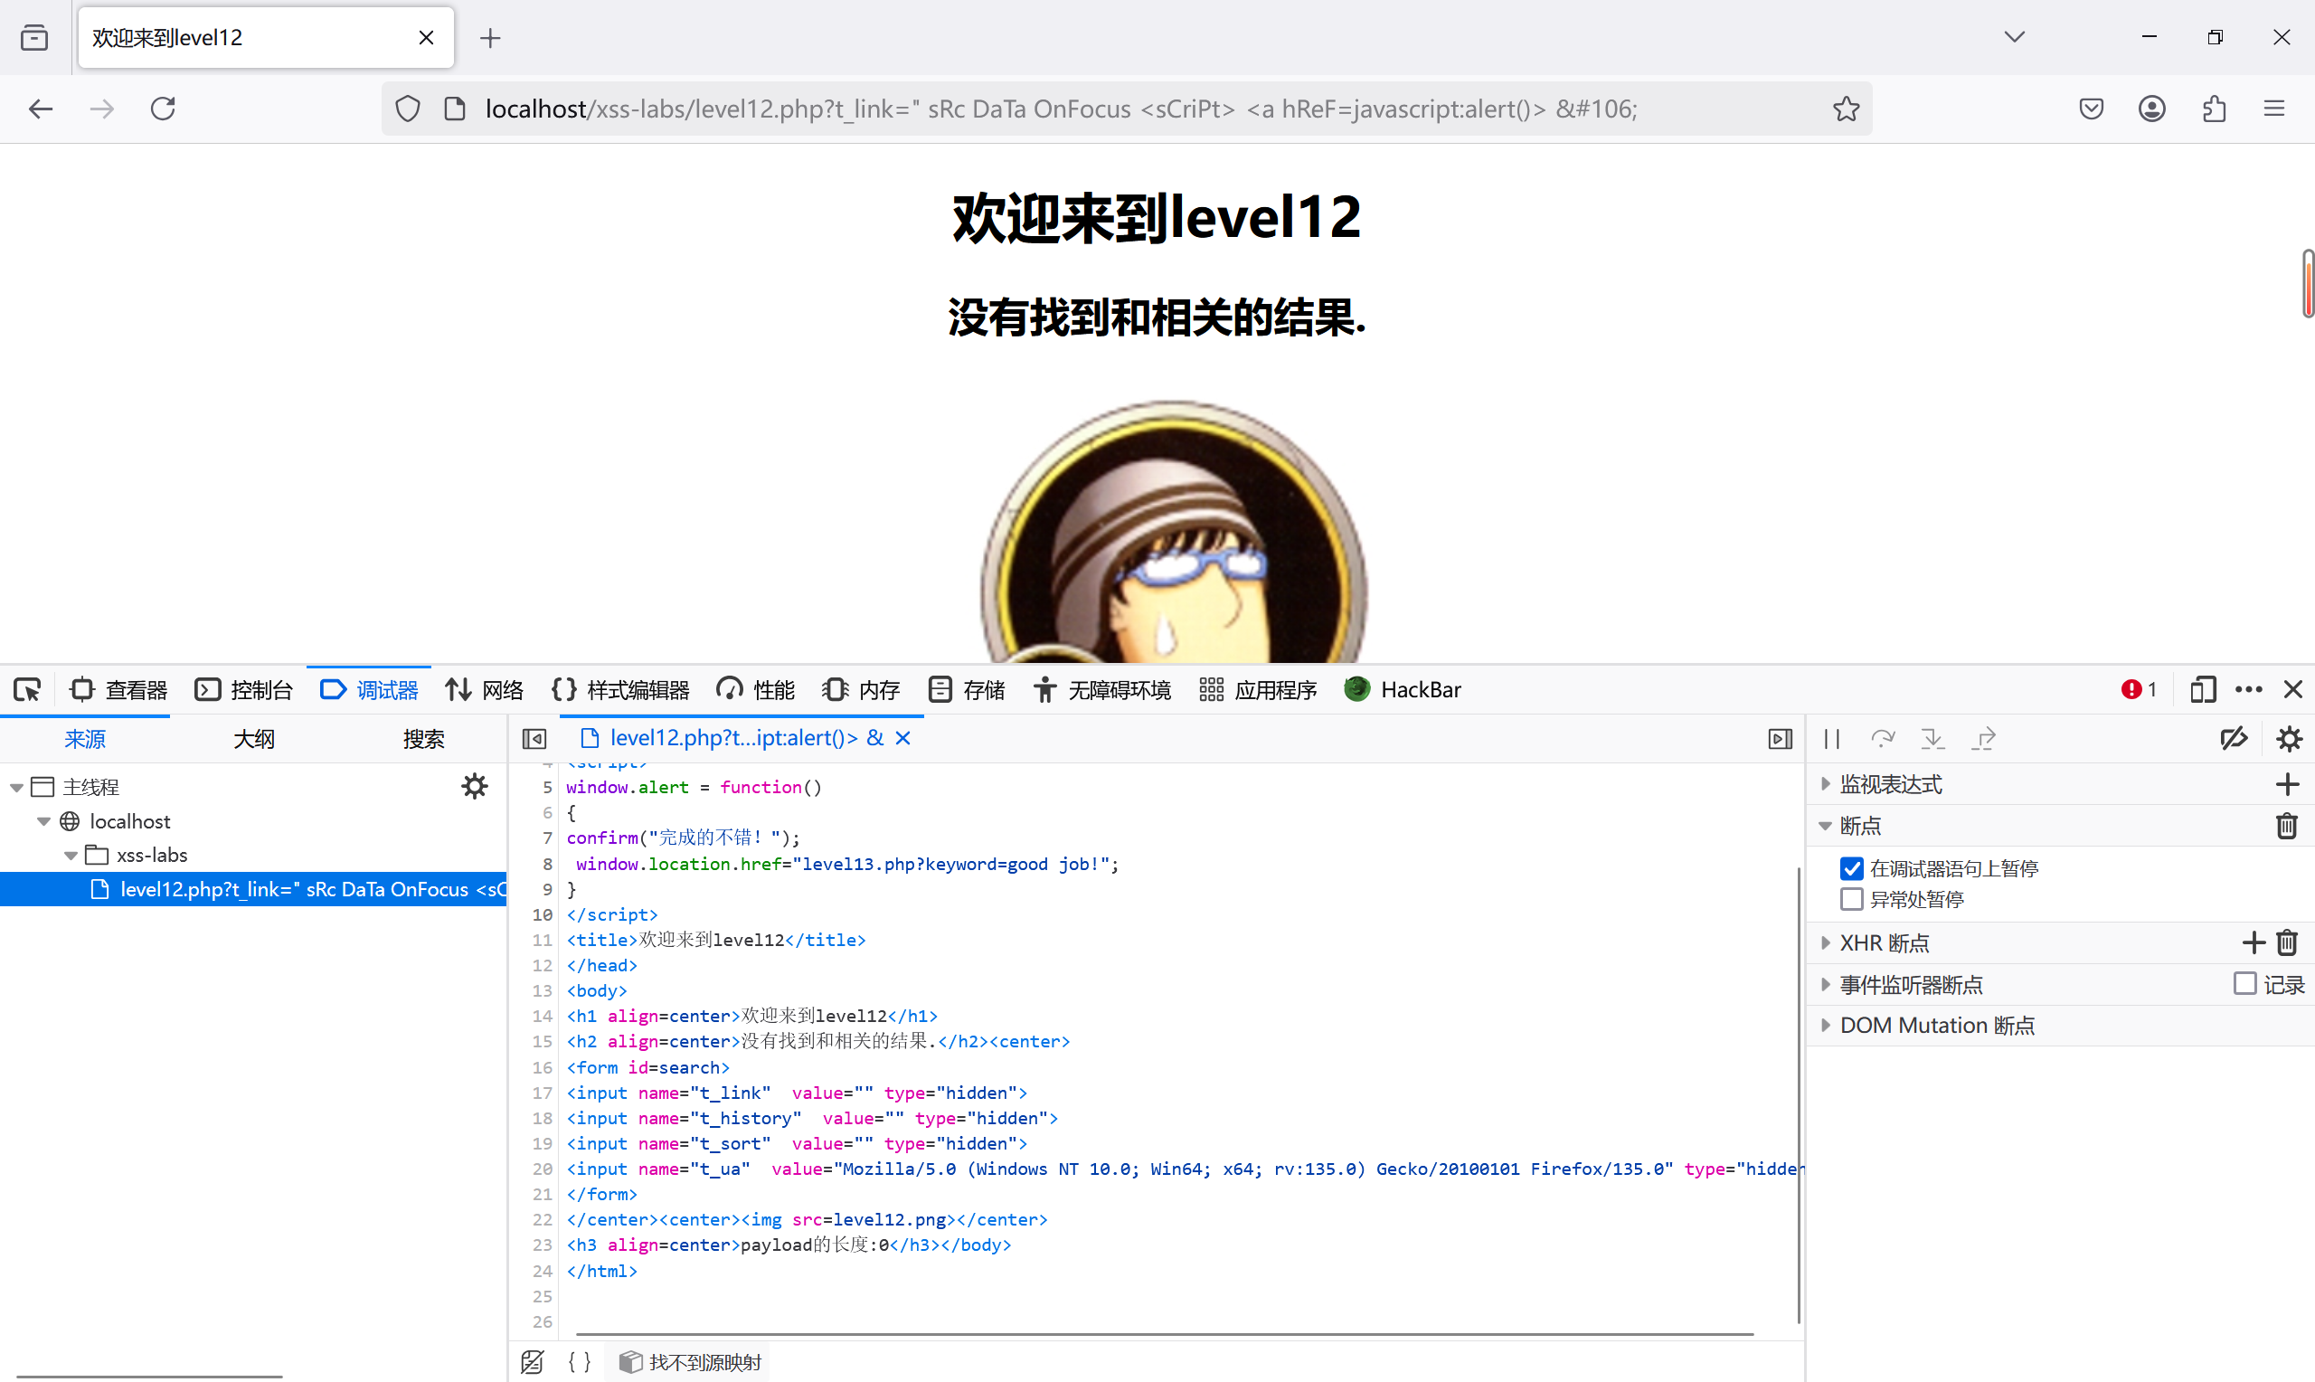Toggle blackbox source icon in footer
Viewport: 2315px width, 1382px height.
point(533,1361)
